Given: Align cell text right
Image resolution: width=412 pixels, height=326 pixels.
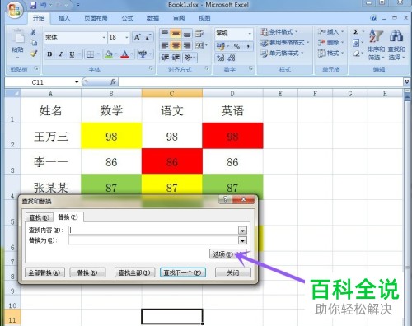Looking at the screenshot, I should (187, 45).
